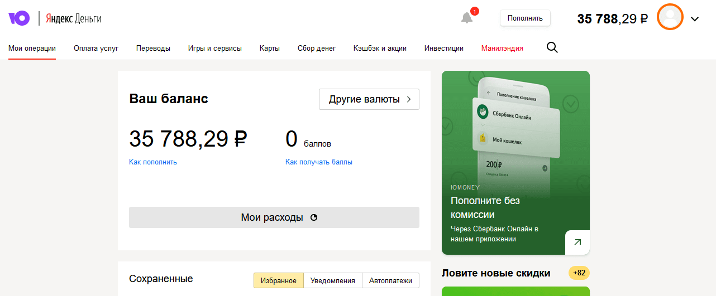Click the +82 discounts badge
The width and height of the screenshot is (716, 296).
(x=579, y=273)
